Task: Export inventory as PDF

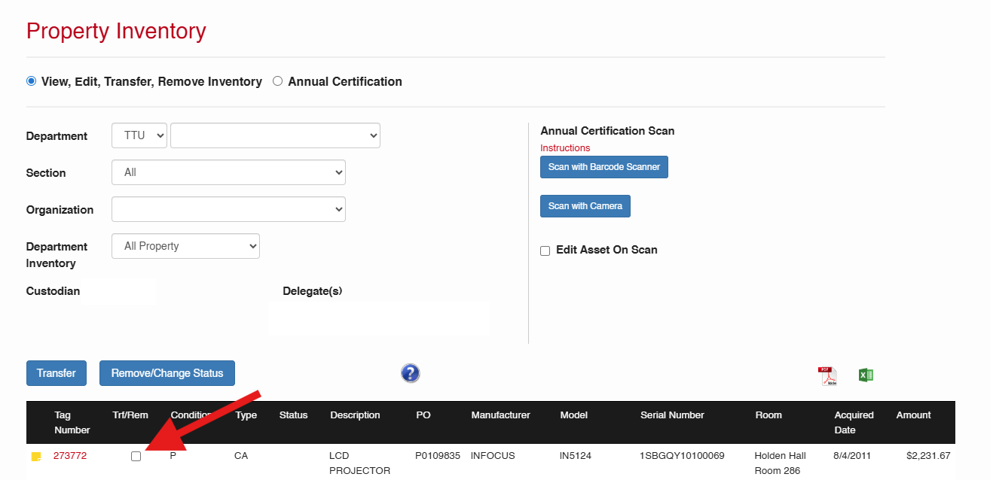Action: 827,375
